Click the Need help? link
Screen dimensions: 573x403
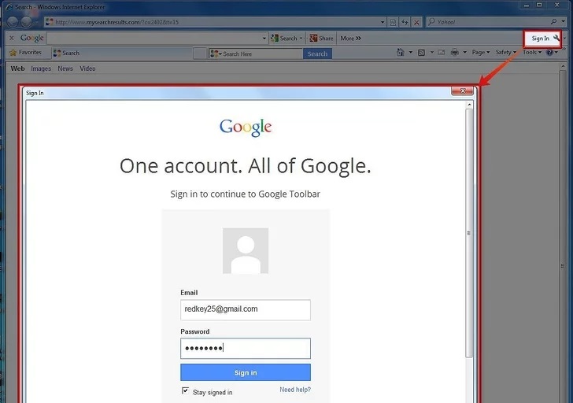(x=295, y=390)
